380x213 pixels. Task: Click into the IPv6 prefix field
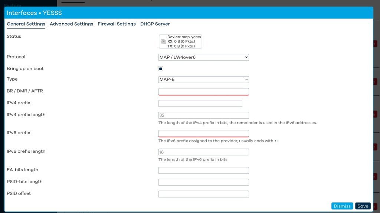tap(203, 133)
